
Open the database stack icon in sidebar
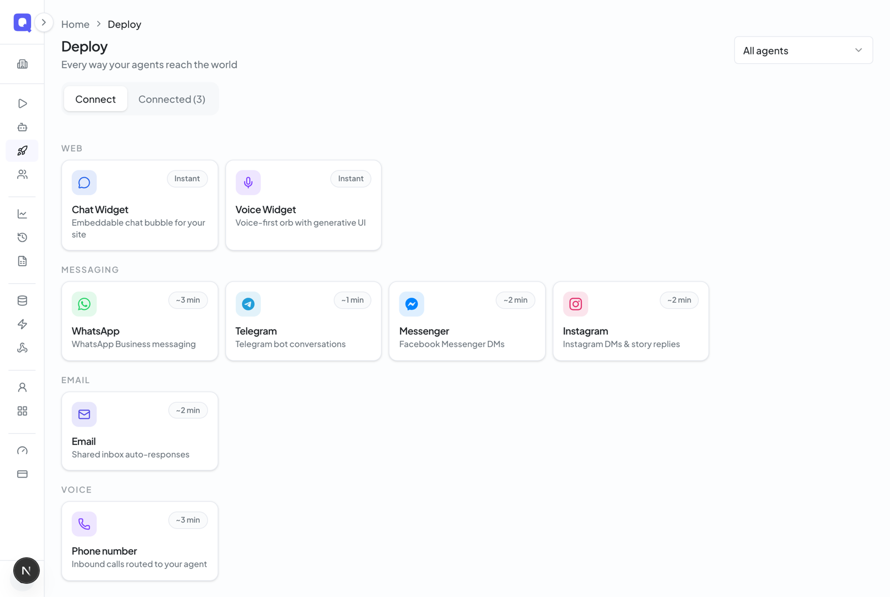click(x=22, y=300)
